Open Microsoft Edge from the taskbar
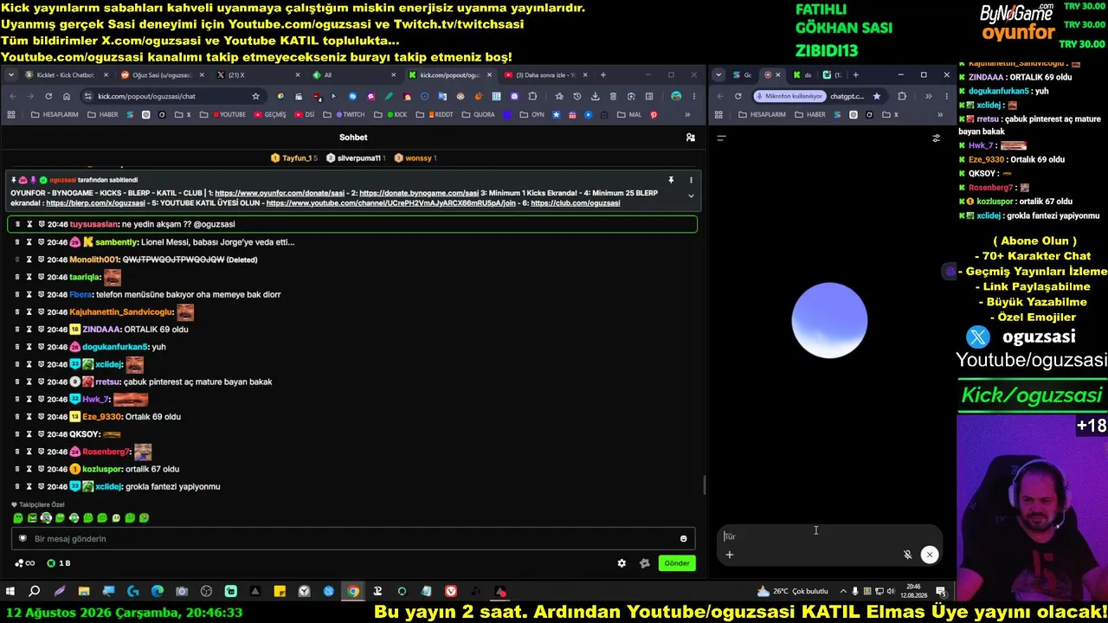 158,592
